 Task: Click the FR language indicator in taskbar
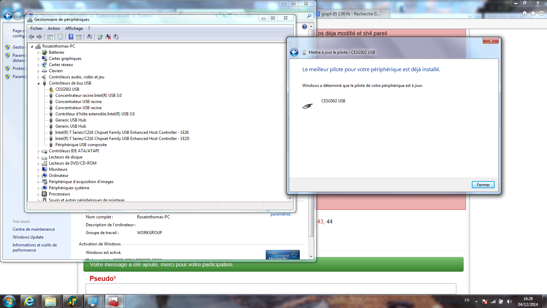tap(467, 300)
